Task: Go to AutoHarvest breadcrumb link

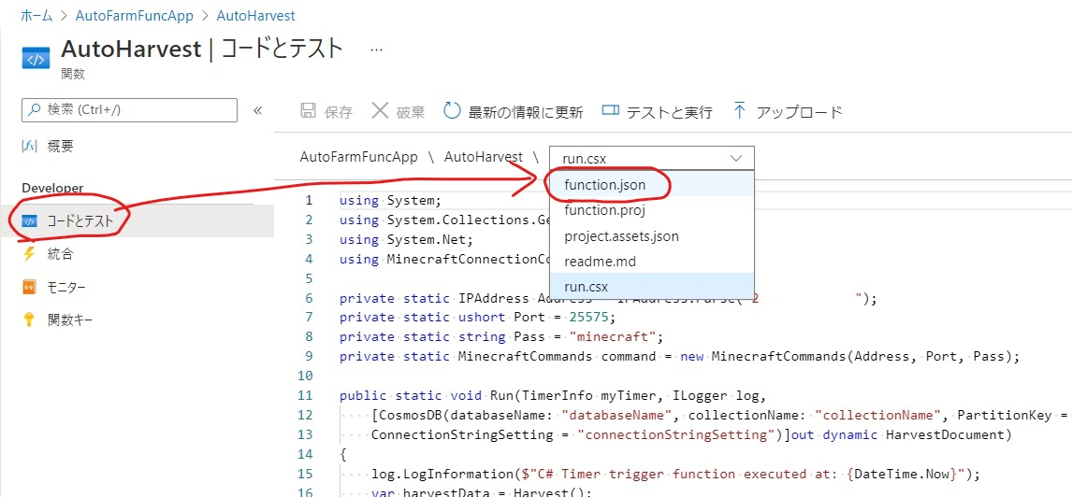Action: coord(255,14)
